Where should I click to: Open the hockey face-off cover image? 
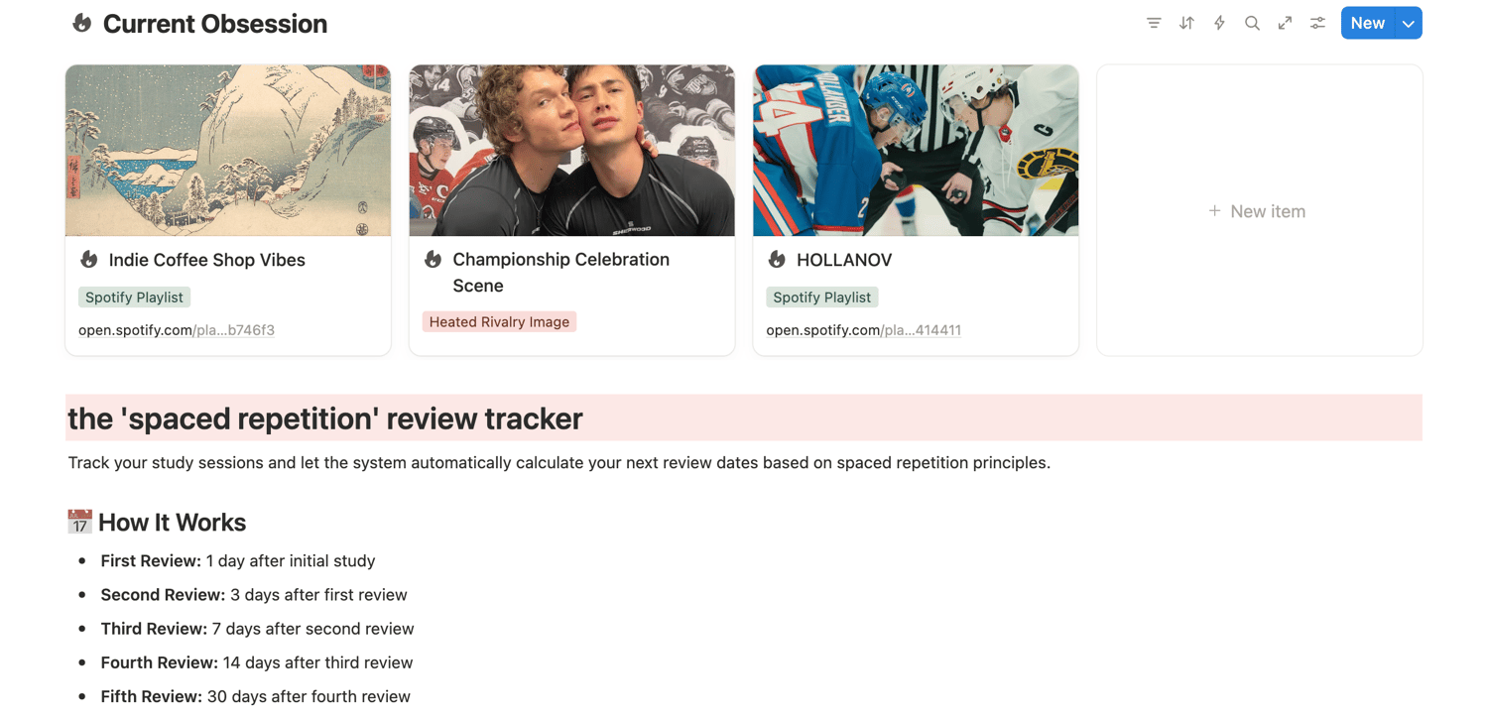pos(916,151)
